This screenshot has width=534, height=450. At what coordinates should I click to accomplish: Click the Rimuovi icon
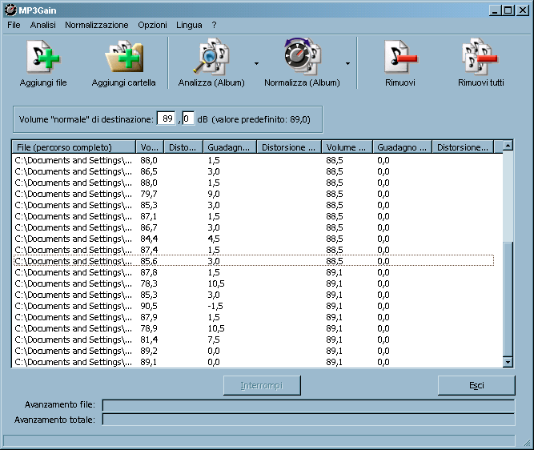pos(399,59)
